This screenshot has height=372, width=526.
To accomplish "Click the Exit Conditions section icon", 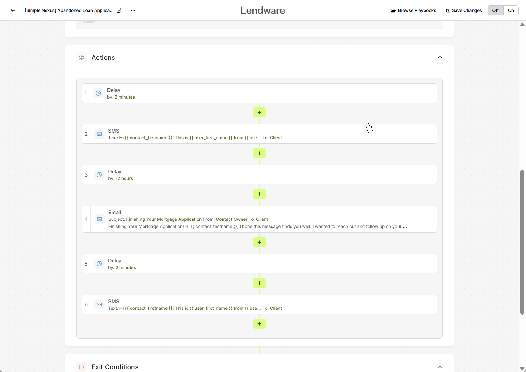I will tap(82, 367).
